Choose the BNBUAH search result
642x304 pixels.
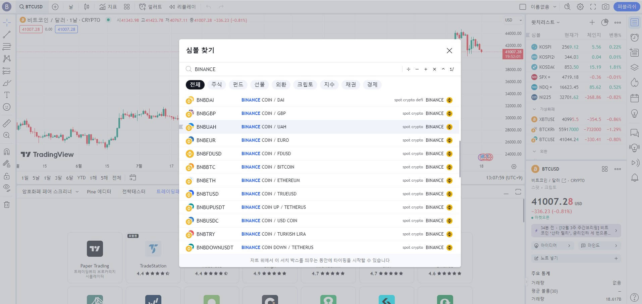coord(319,127)
